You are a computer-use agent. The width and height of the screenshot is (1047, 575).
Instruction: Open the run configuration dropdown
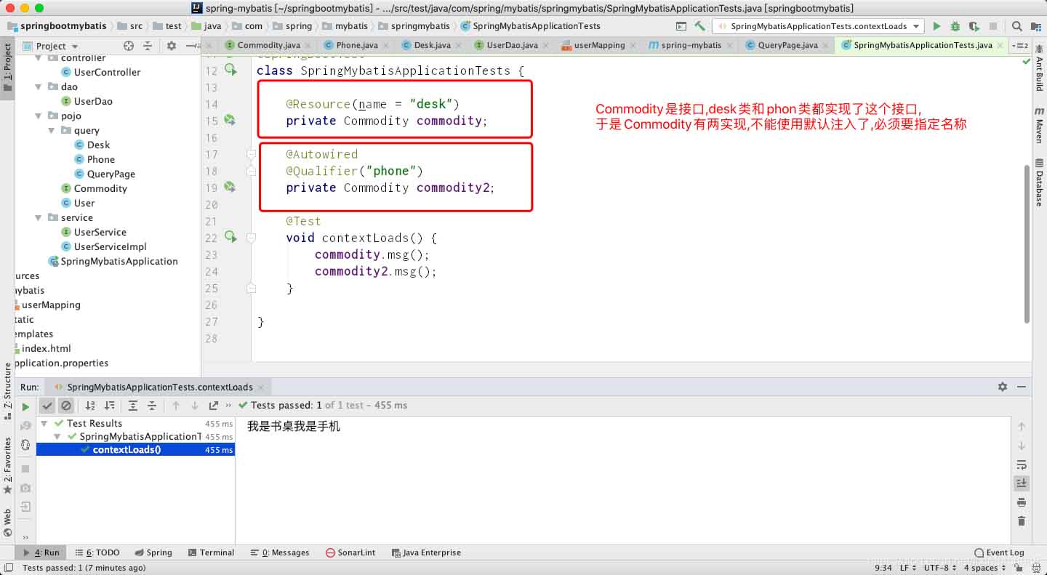819,26
